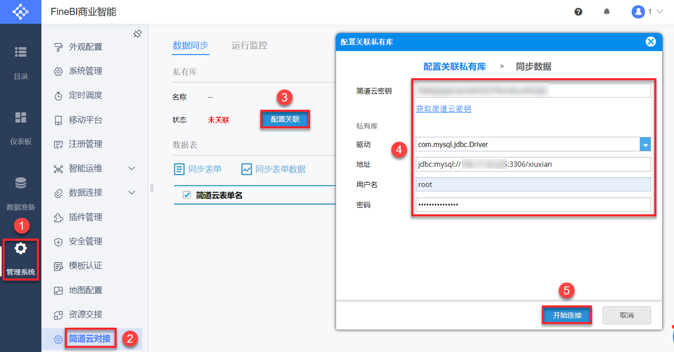This screenshot has width=674, height=352.
Task: Click the 地址 jdbc URL field
Action: [x=533, y=165]
